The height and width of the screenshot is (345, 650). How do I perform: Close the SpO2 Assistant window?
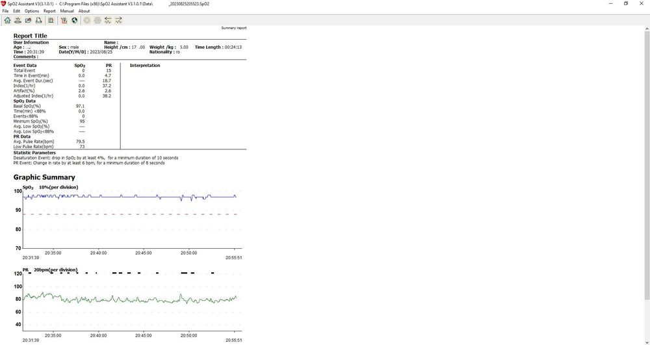coord(642,4)
